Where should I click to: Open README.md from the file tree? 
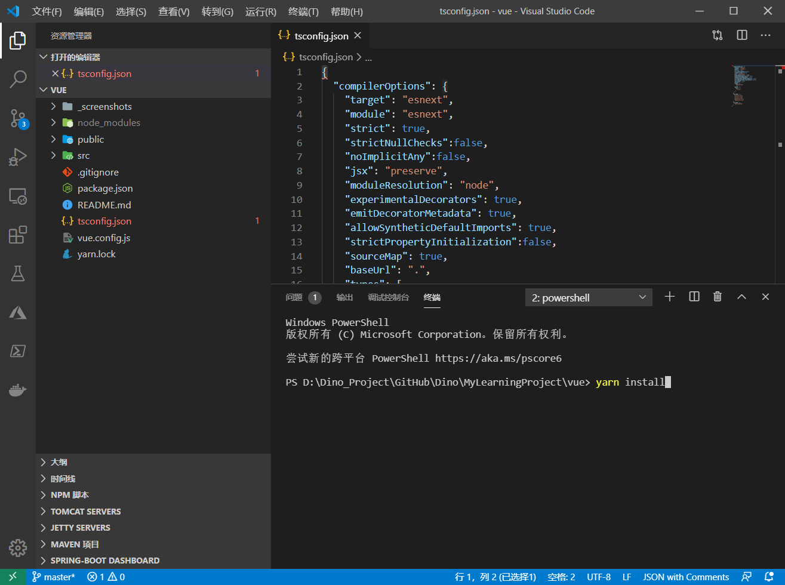(153, 205)
